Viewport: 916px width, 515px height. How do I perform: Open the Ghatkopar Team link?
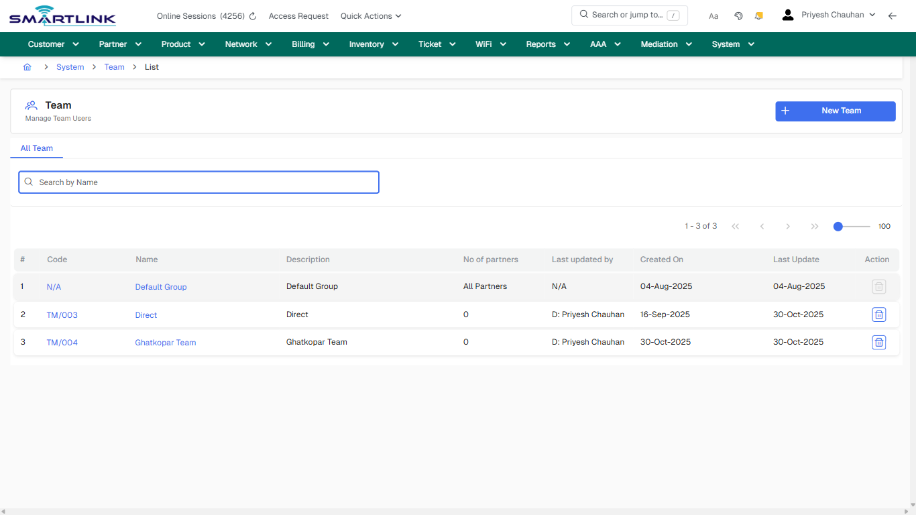[165, 342]
